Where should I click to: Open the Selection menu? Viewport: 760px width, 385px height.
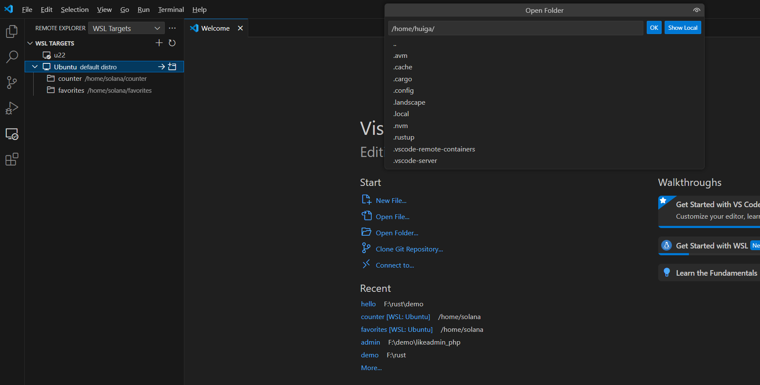(75, 9)
